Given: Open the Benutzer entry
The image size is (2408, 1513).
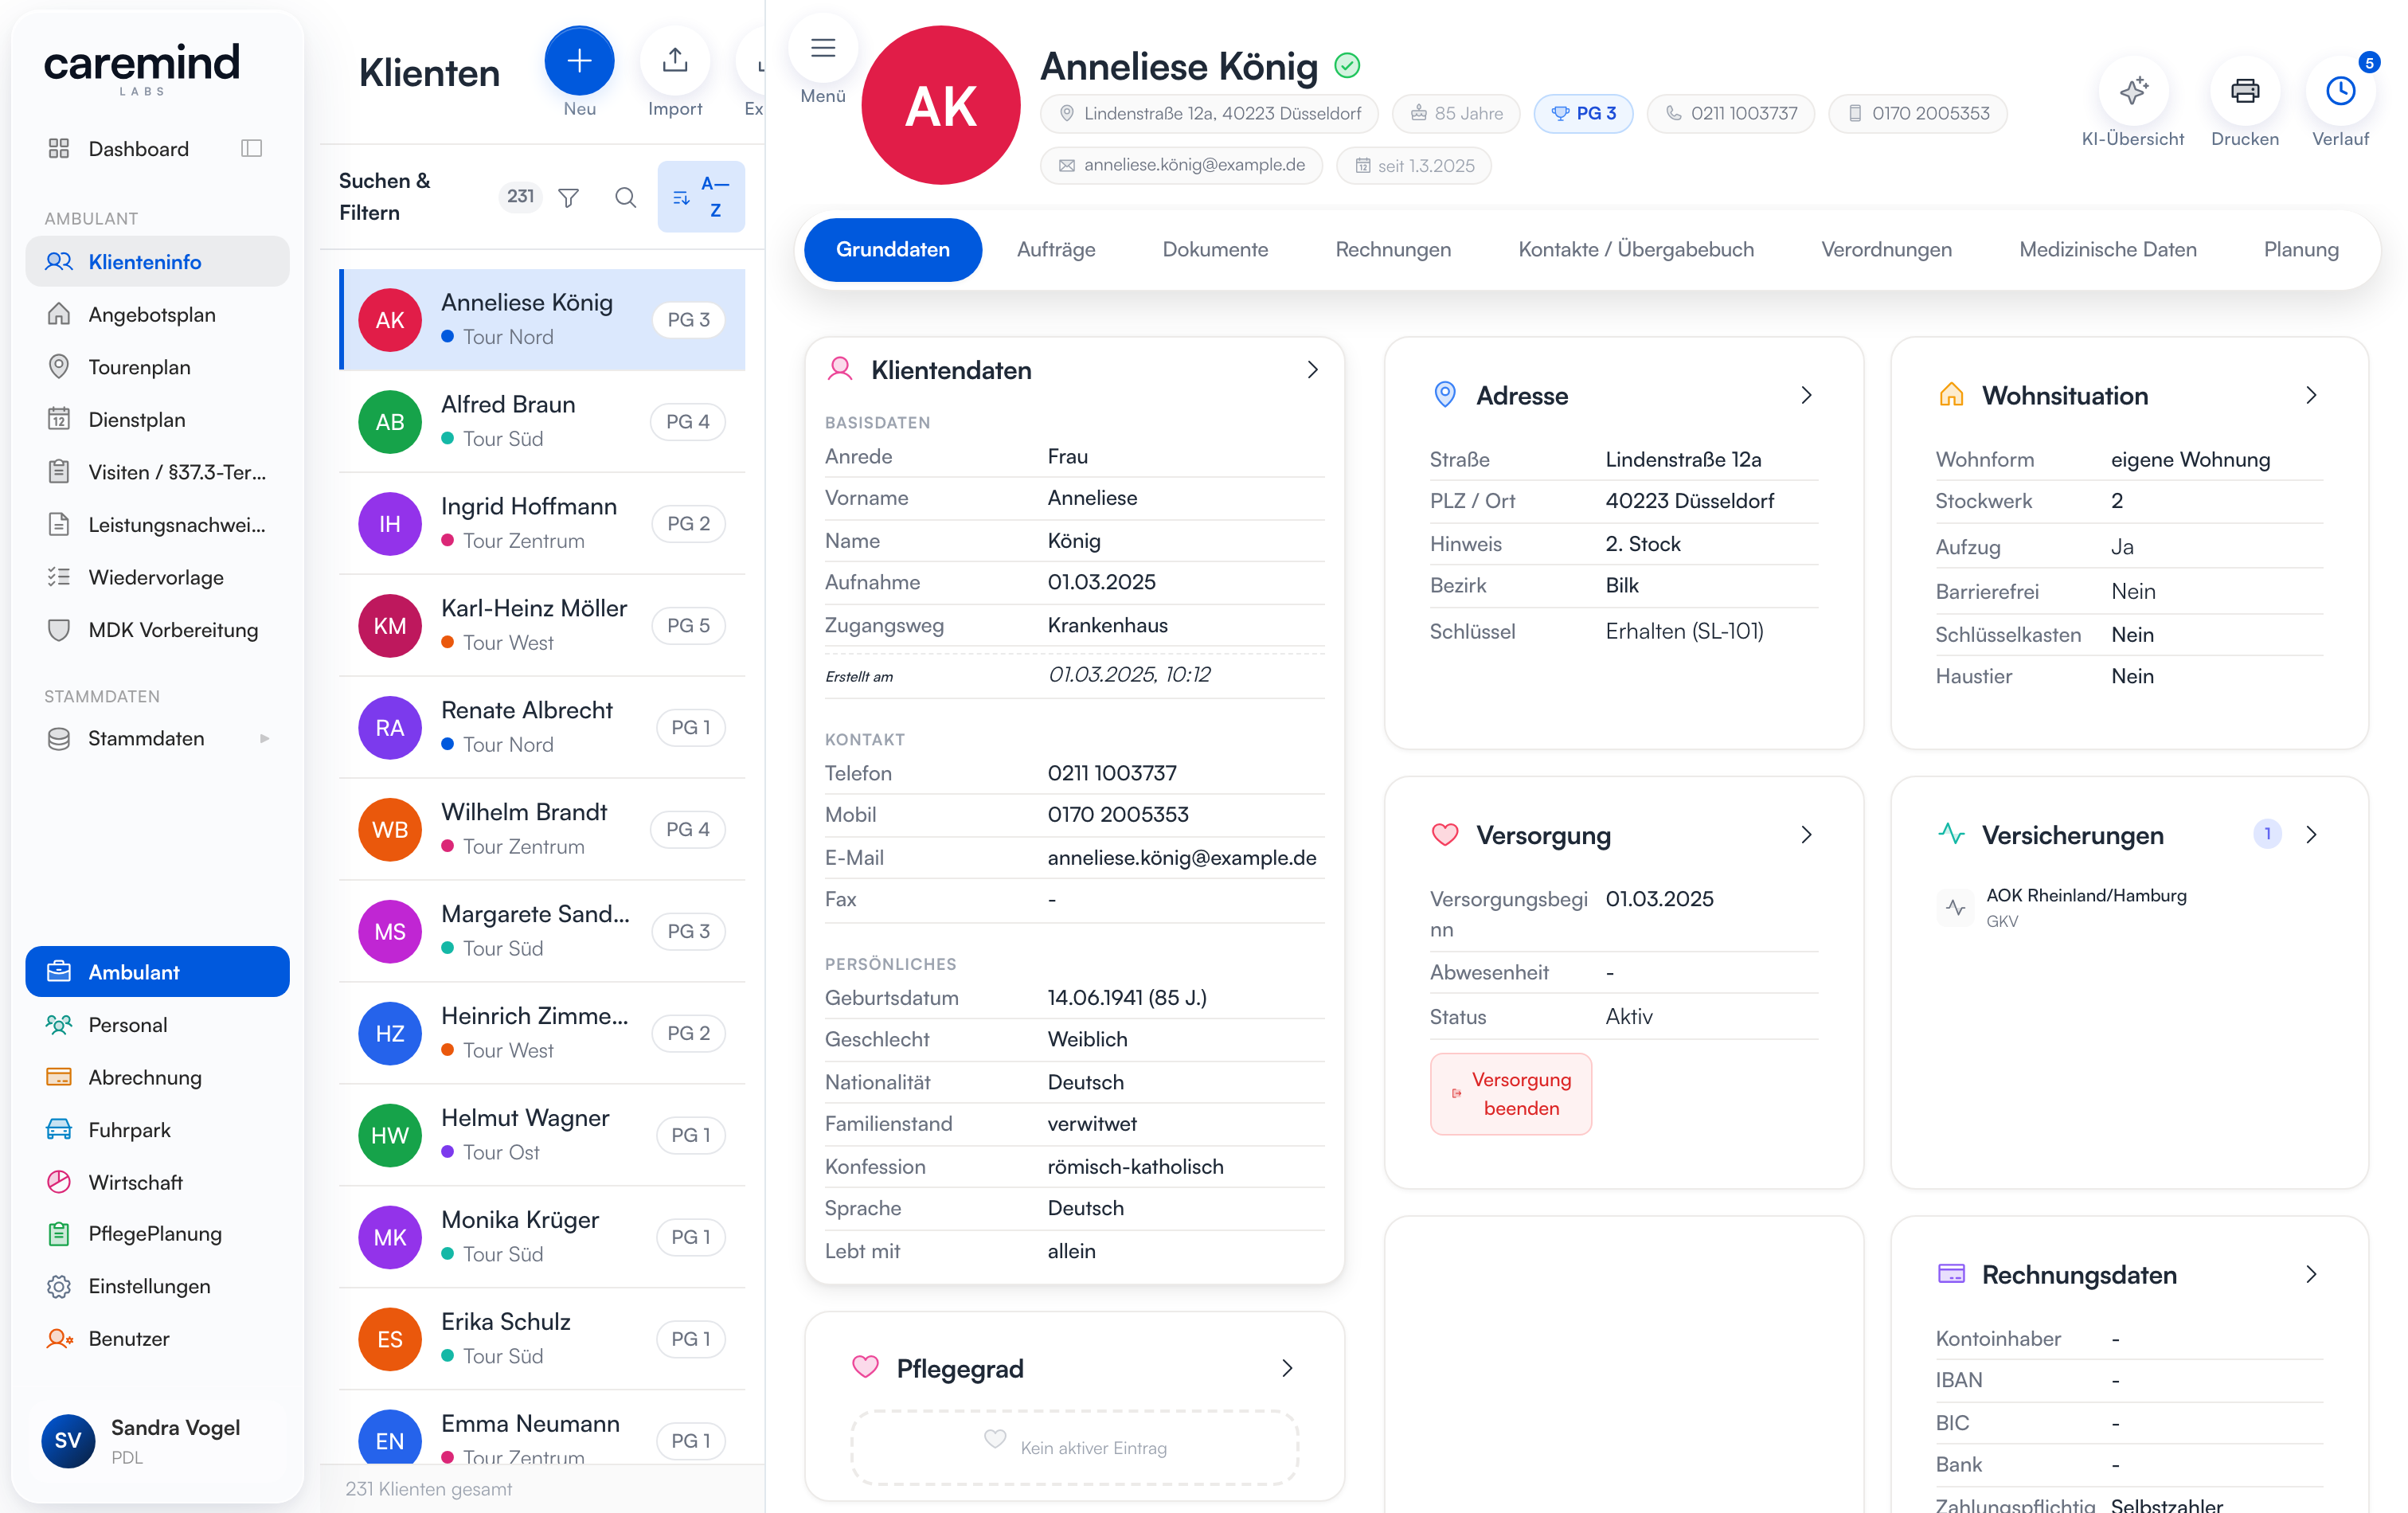Looking at the screenshot, I should (x=158, y=1339).
